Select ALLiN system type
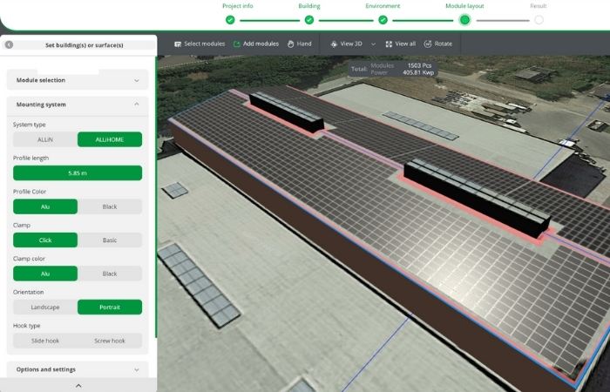The height and width of the screenshot is (392, 610). click(45, 139)
